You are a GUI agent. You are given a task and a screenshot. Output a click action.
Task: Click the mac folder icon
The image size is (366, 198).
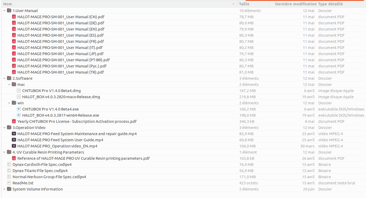tap(14, 85)
